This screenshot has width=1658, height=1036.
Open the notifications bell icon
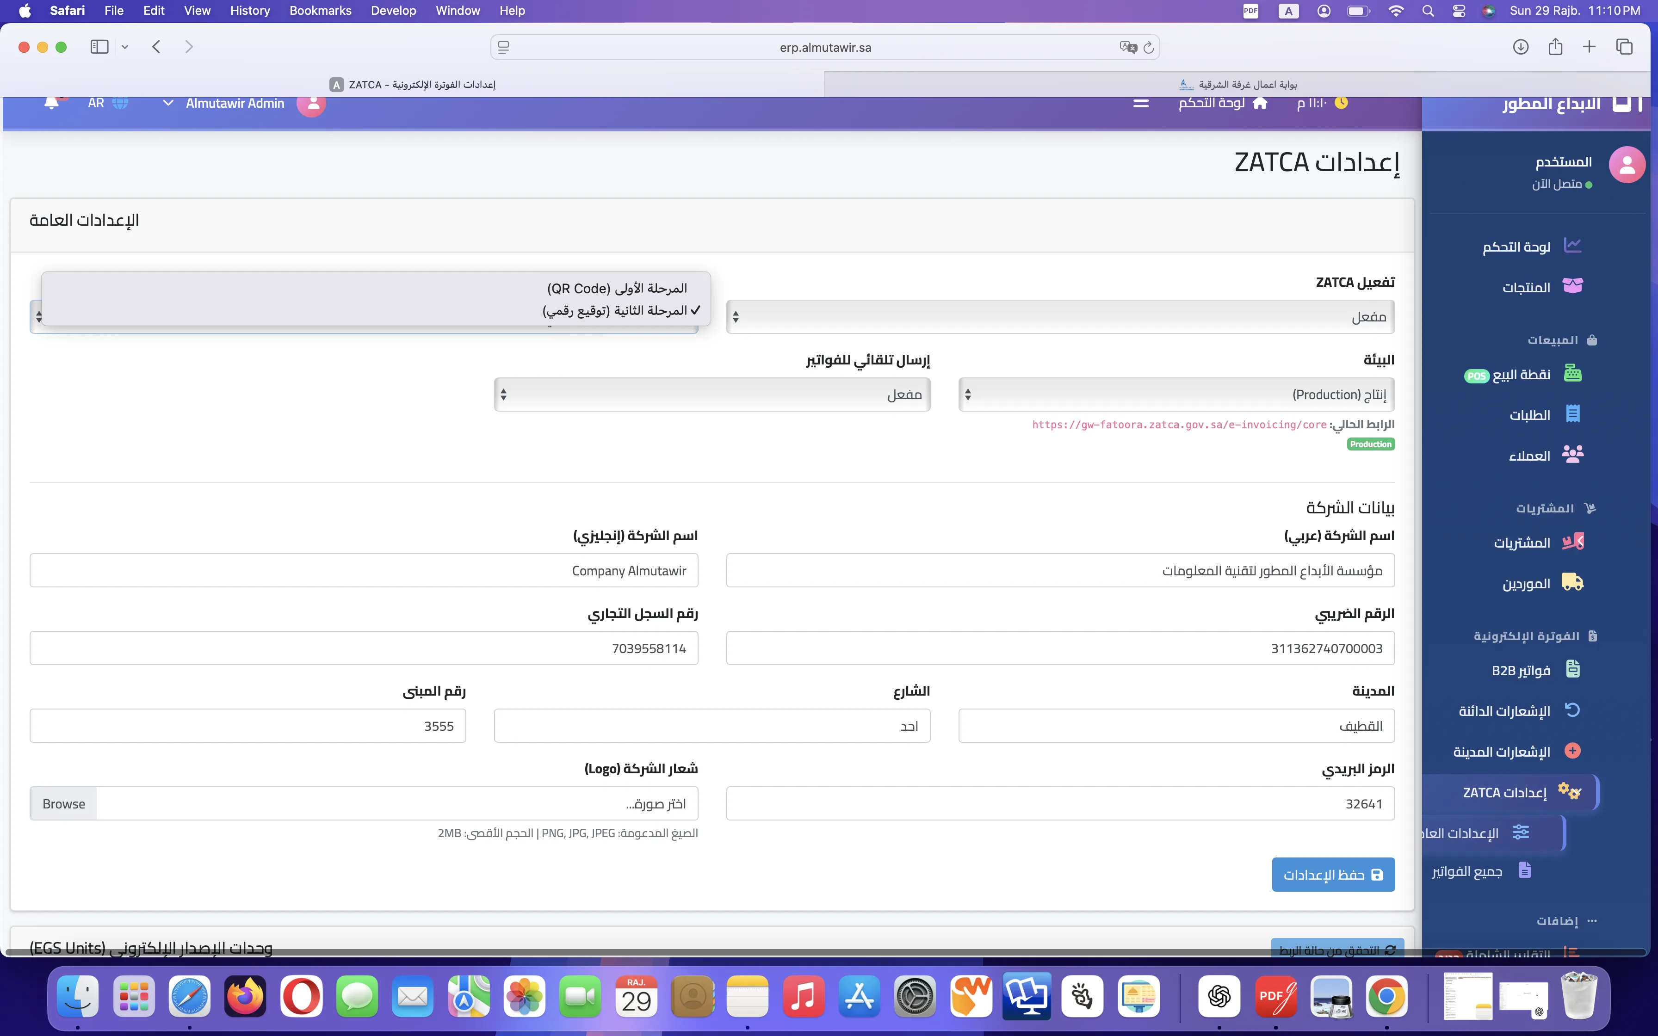click(51, 104)
